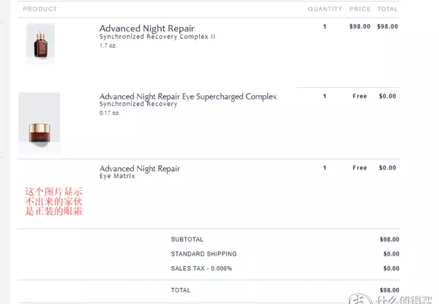Image resolution: width=439 pixels, height=304 pixels.
Task: Click the Free price label for Eye Matrix
Action: click(x=360, y=168)
